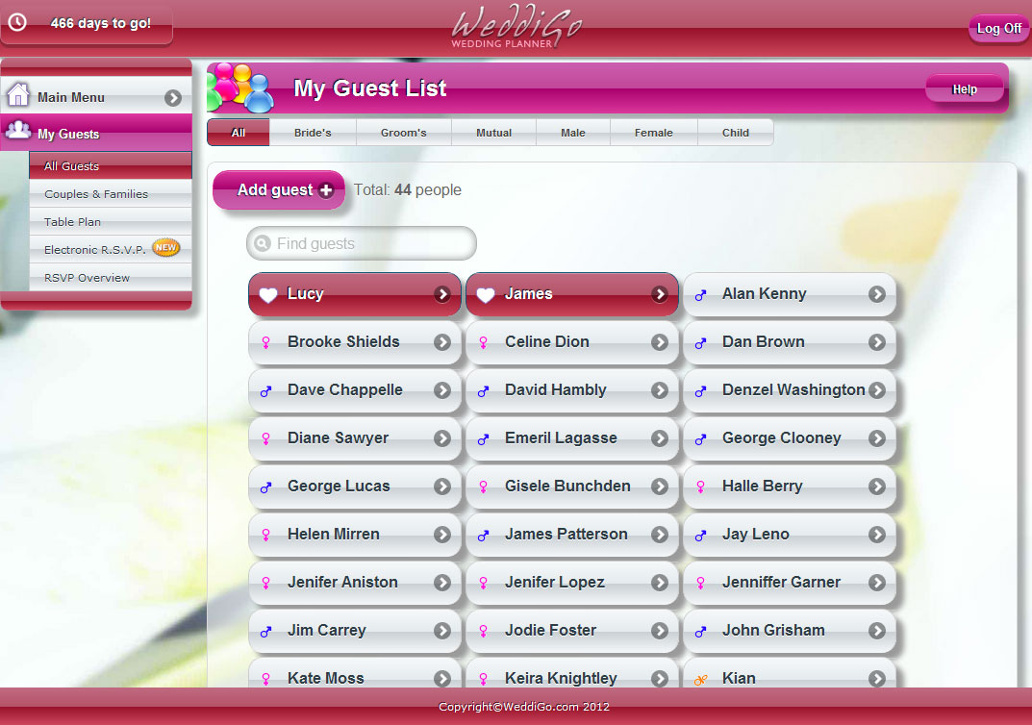This screenshot has width=1032, height=725.
Task: Switch to the Bride's filter tab
Action: [x=313, y=133]
